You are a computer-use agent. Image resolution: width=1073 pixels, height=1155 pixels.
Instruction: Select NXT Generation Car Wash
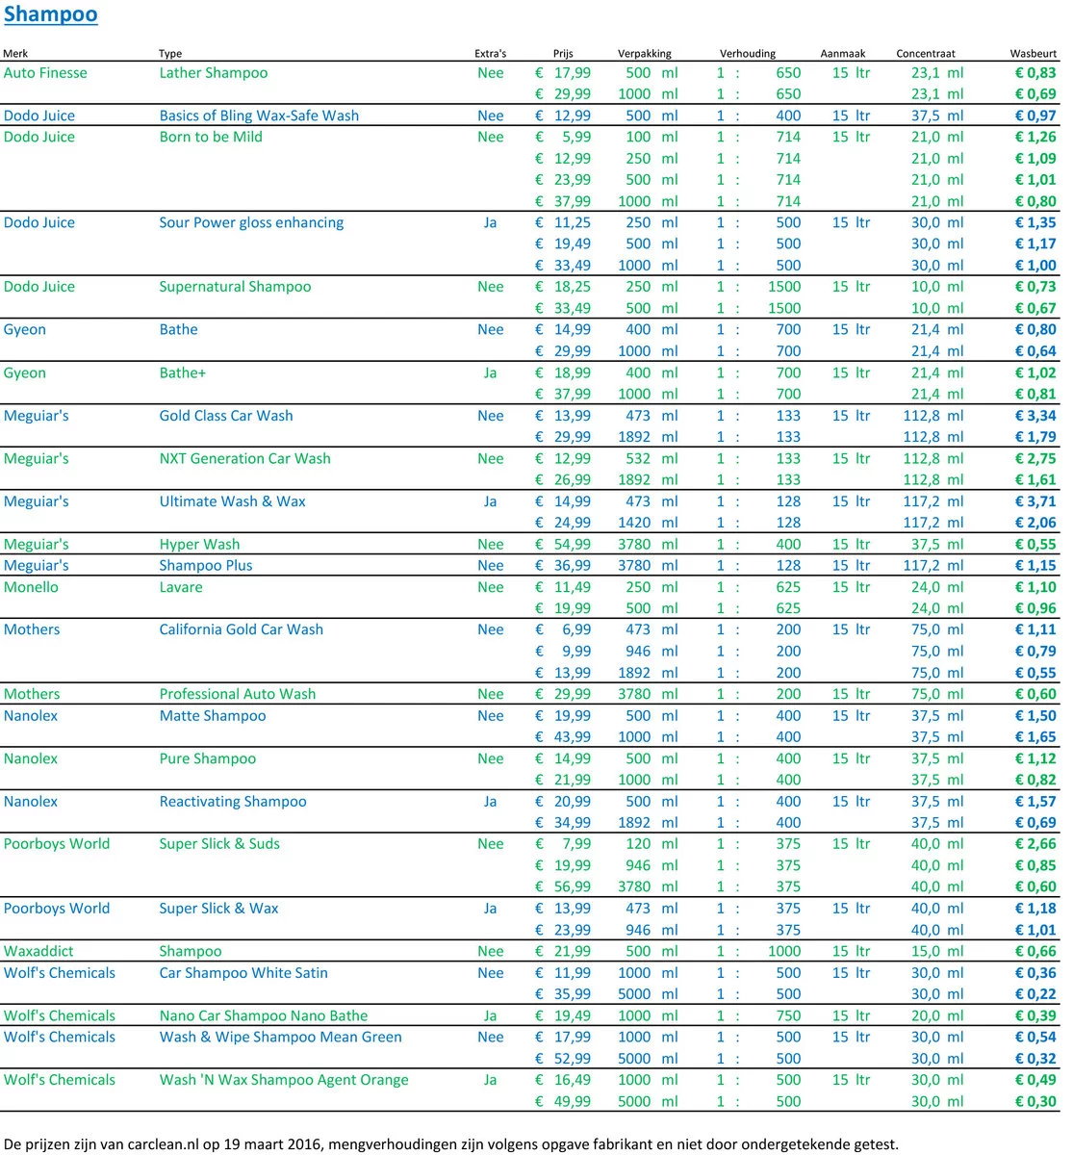click(x=244, y=458)
